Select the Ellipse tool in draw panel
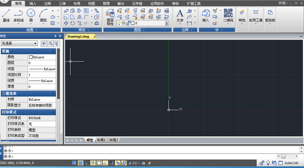 [53, 17]
